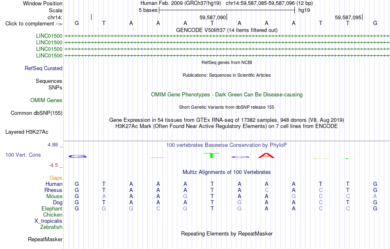Click the Chicken species label
The image size is (390, 249).
tap(53, 215)
